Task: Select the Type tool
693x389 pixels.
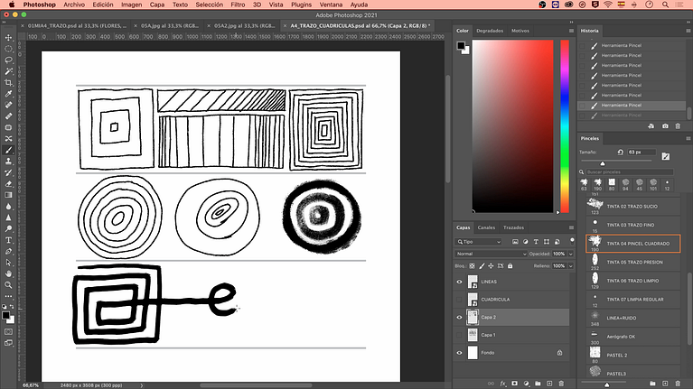Action: (8, 240)
